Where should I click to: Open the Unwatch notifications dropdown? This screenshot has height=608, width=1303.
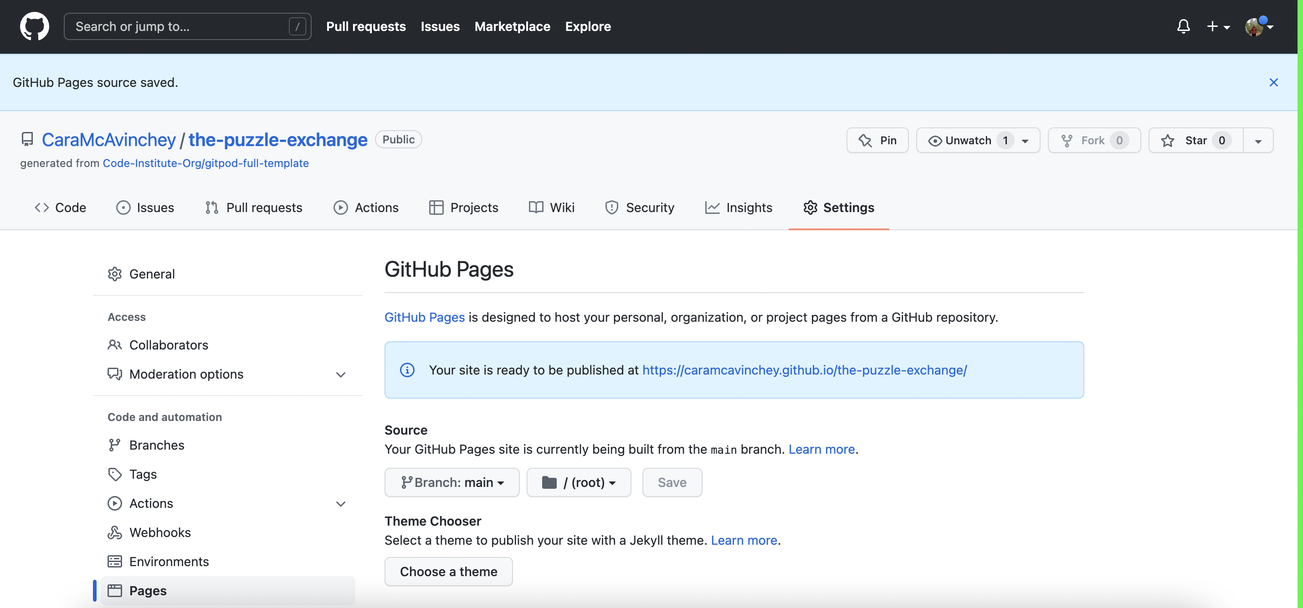(x=978, y=140)
